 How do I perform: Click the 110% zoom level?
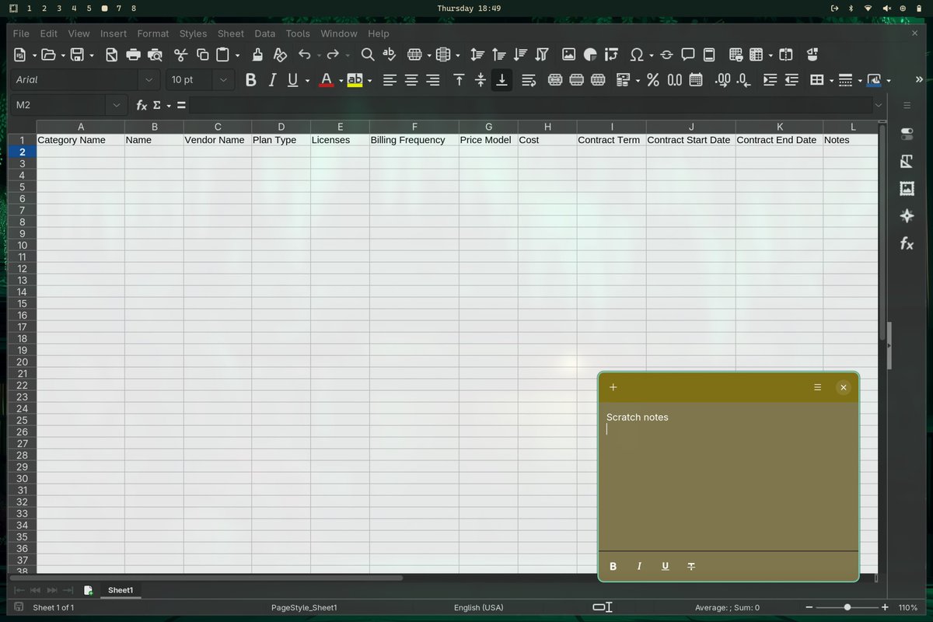907,607
